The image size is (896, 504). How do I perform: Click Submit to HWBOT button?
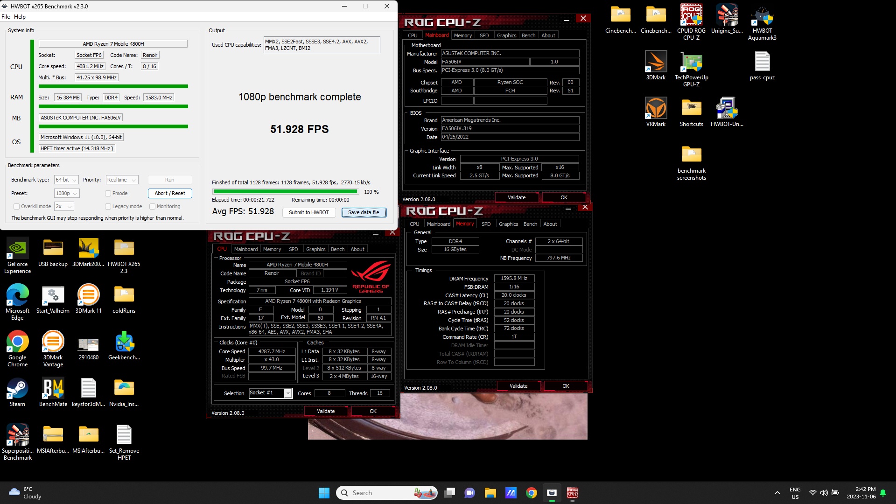(x=308, y=212)
